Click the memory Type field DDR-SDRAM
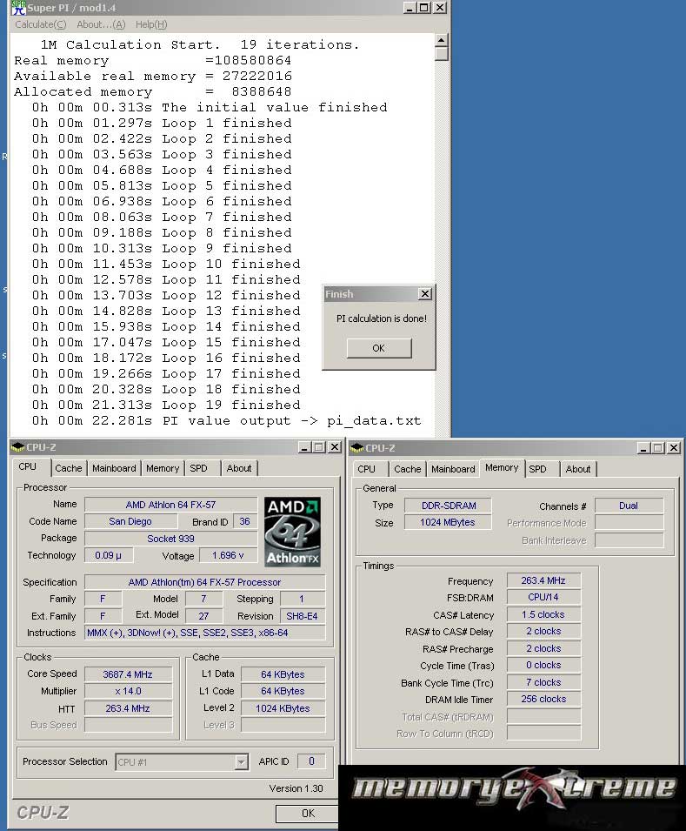 (x=448, y=506)
